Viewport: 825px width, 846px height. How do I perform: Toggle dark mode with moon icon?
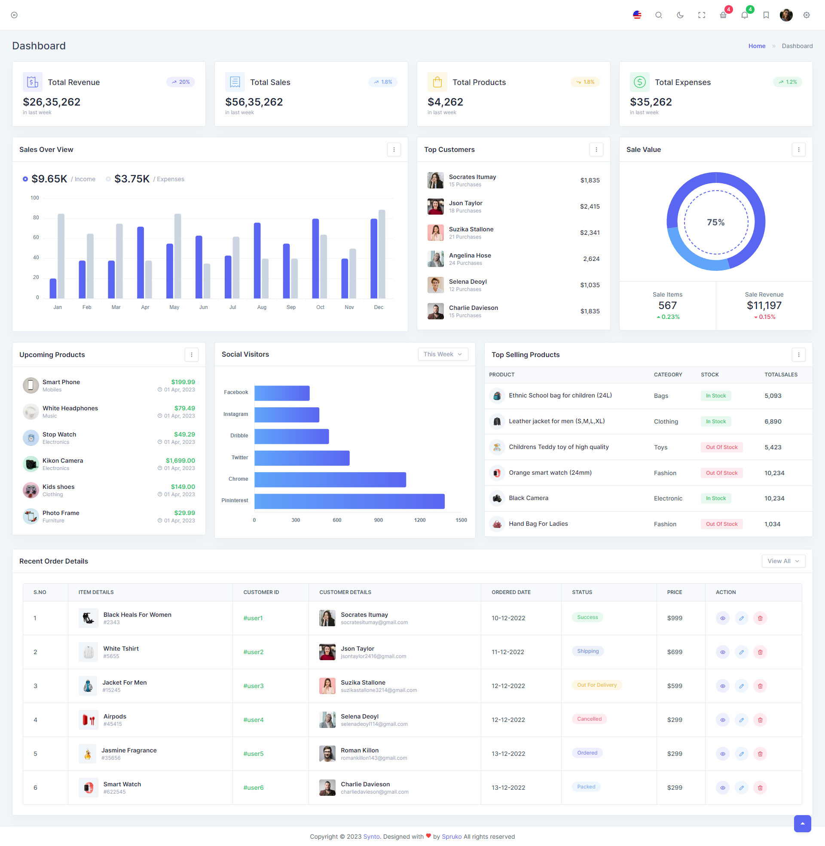(x=680, y=15)
